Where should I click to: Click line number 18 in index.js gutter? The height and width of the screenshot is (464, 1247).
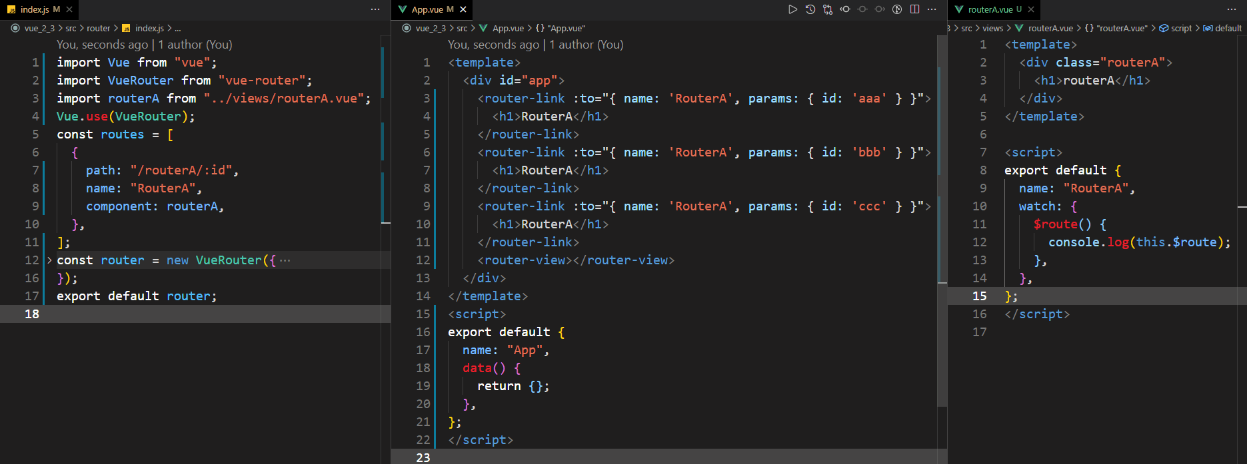pyautogui.click(x=32, y=314)
